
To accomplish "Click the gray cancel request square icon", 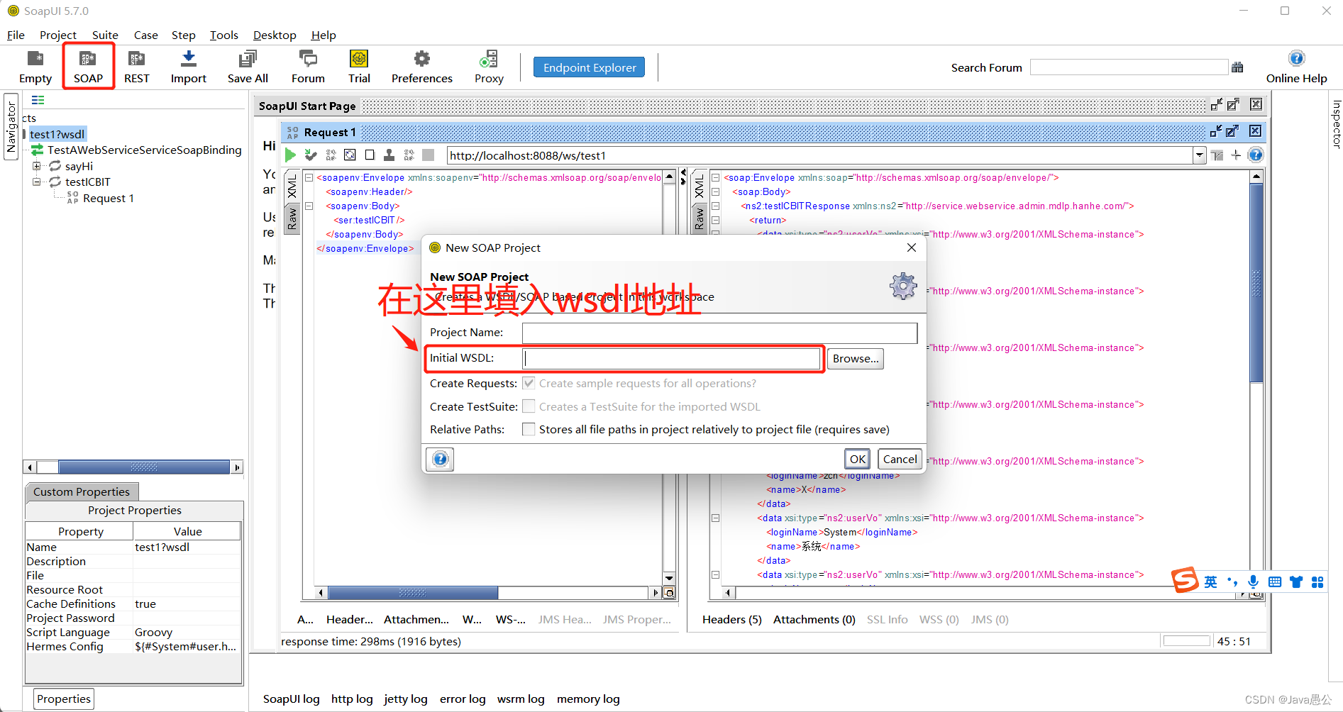I will pos(429,155).
